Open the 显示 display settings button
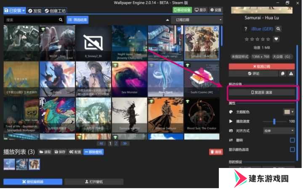The image size is (303, 189). [x=200, y=10]
